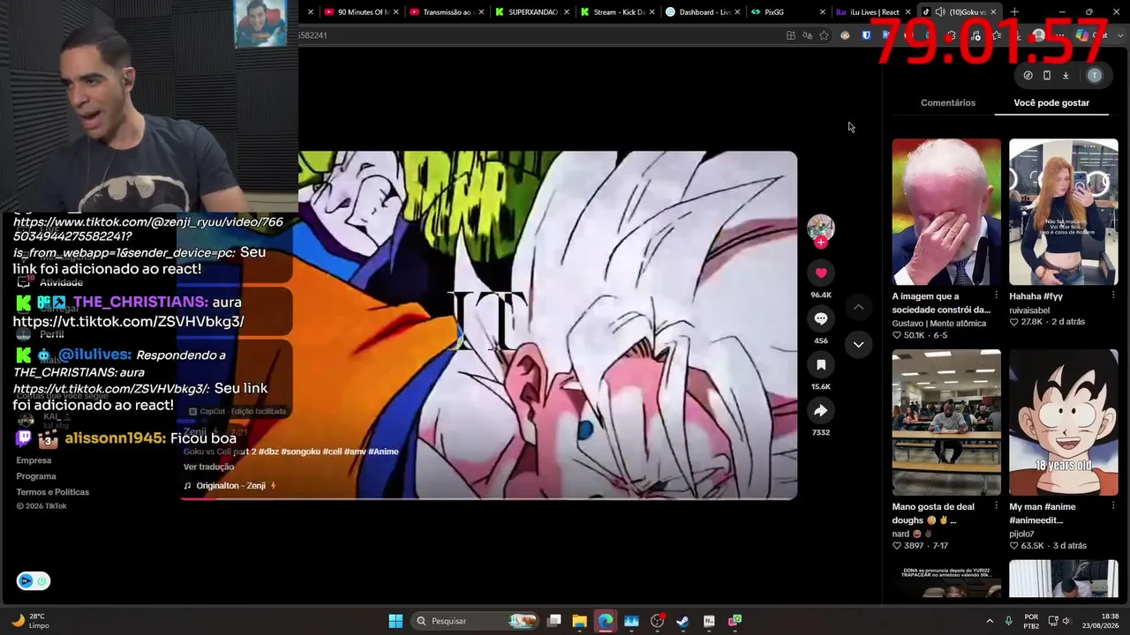Open more options for 'Mano gosta de deal doughs' video
This screenshot has width=1130, height=635.
(996, 506)
